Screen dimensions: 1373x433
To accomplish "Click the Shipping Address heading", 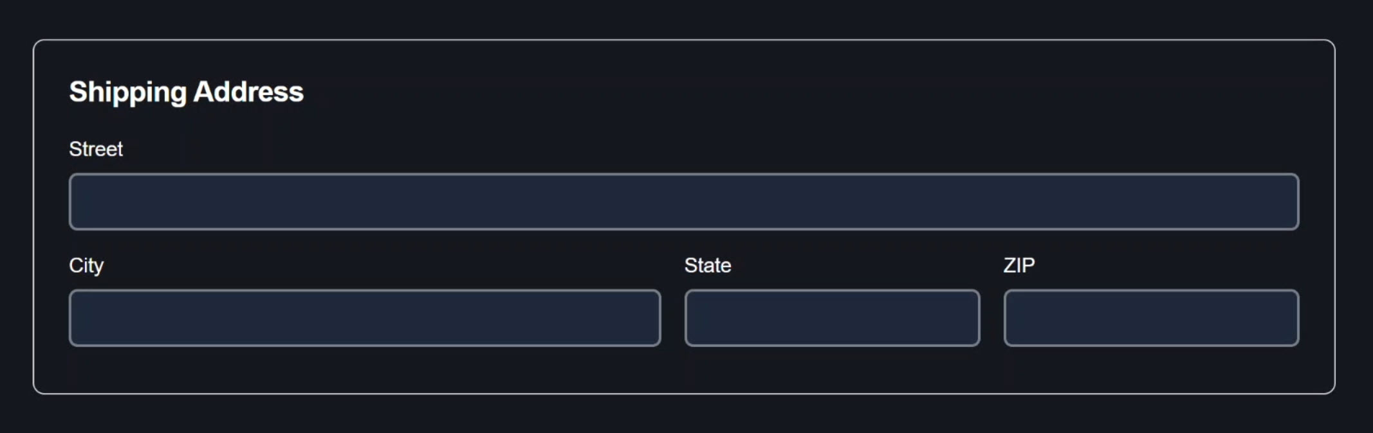I will (187, 91).
